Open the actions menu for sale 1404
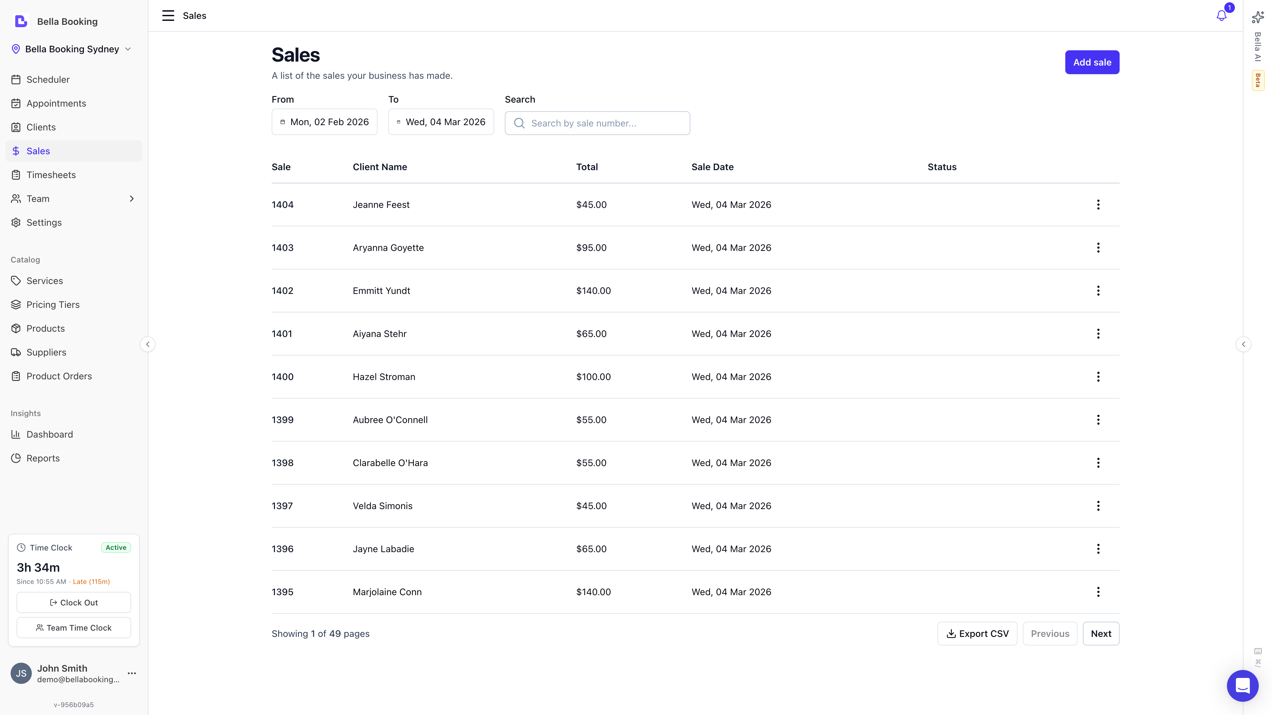Image resolution: width=1272 pixels, height=715 pixels. click(x=1098, y=204)
